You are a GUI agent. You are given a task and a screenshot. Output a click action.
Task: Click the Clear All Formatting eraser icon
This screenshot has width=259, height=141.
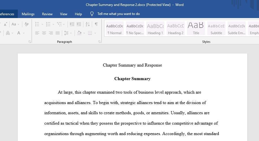[27, 24]
